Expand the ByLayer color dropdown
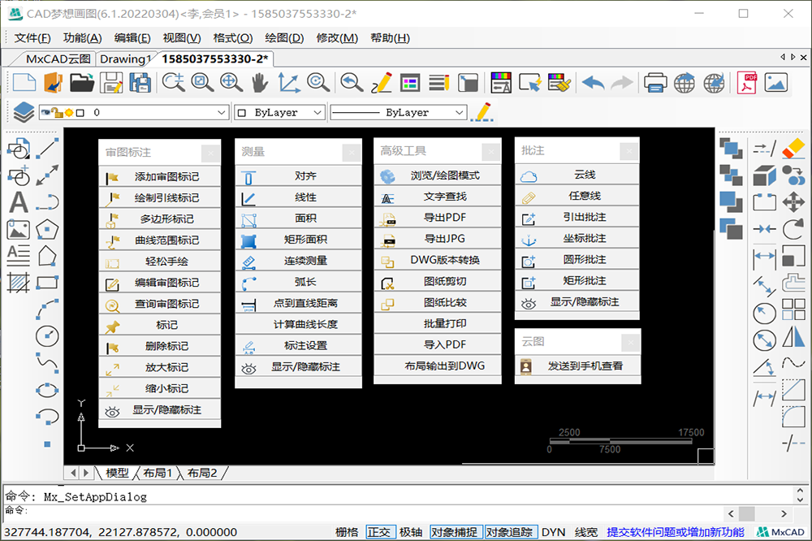 click(x=279, y=112)
